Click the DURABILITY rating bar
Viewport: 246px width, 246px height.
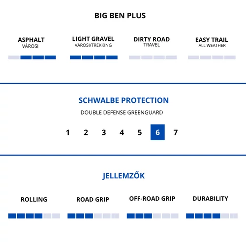pyautogui.click(x=212, y=216)
